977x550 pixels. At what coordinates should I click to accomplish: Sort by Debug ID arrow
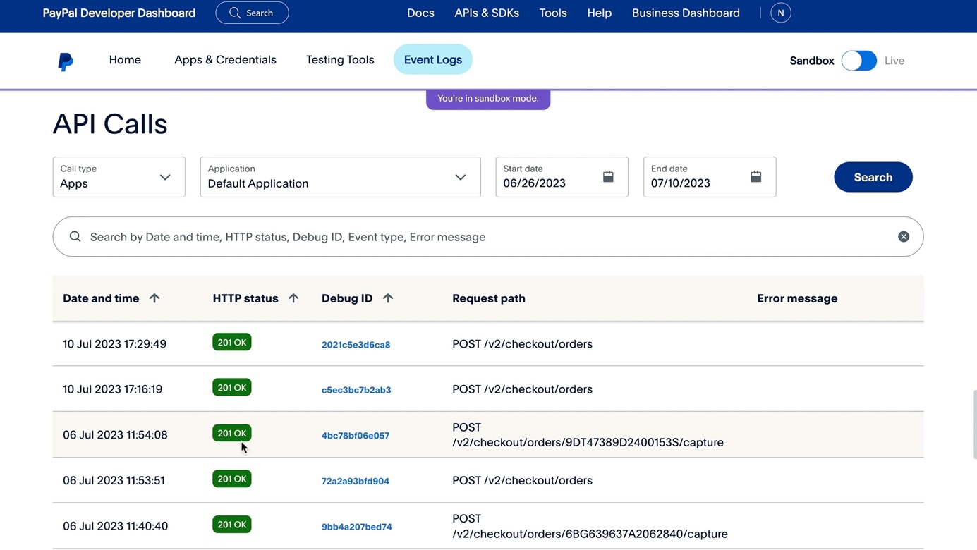388,298
